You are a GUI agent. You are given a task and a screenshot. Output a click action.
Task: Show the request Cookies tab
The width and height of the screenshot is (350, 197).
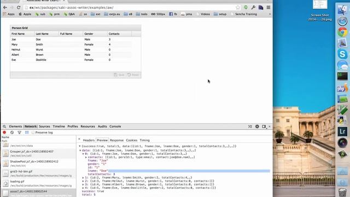(132, 140)
